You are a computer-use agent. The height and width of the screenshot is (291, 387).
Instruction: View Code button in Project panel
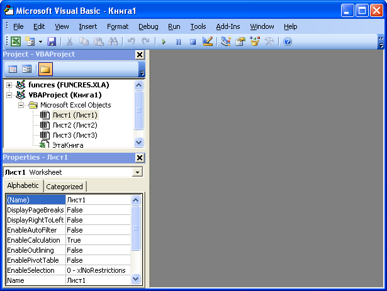[13, 69]
